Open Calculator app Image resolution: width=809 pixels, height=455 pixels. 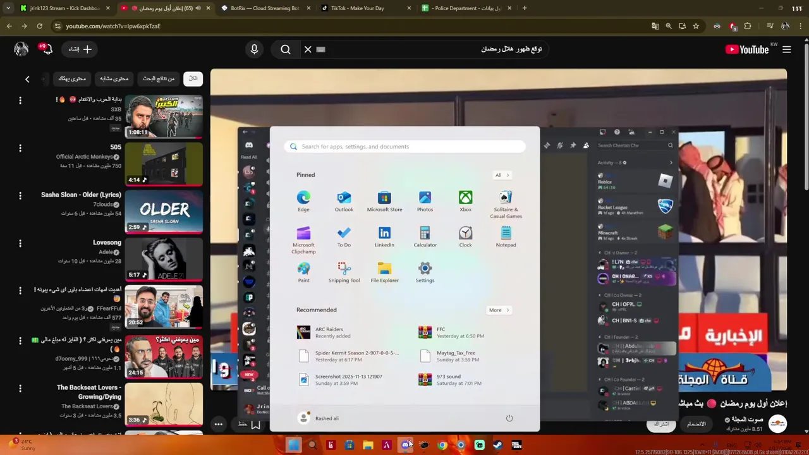(425, 237)
